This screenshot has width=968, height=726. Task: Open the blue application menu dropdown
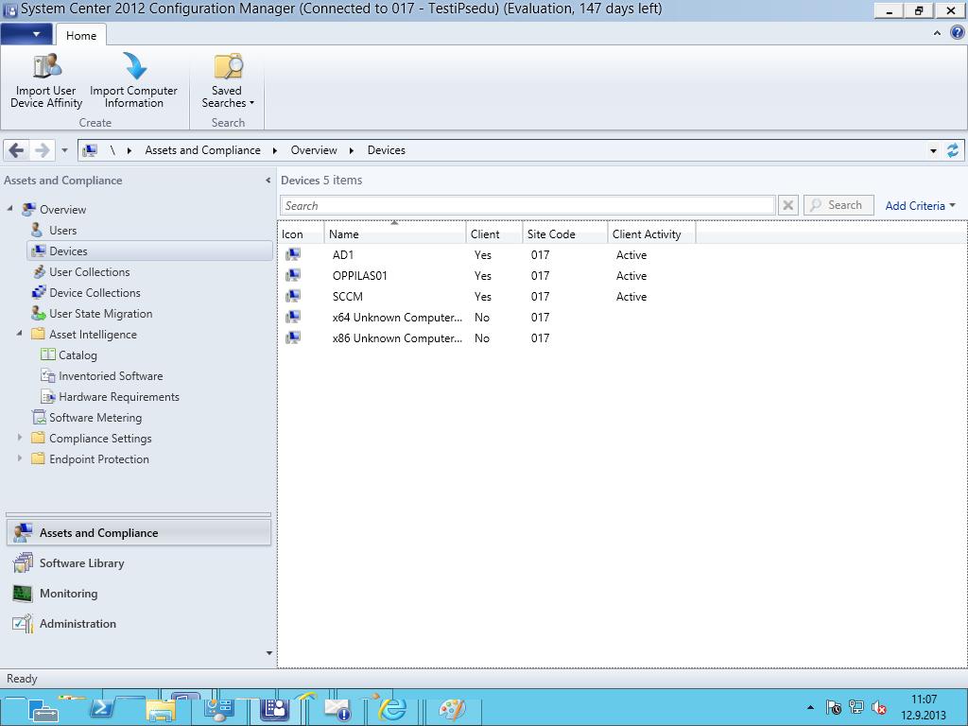[x=26, y=34]
